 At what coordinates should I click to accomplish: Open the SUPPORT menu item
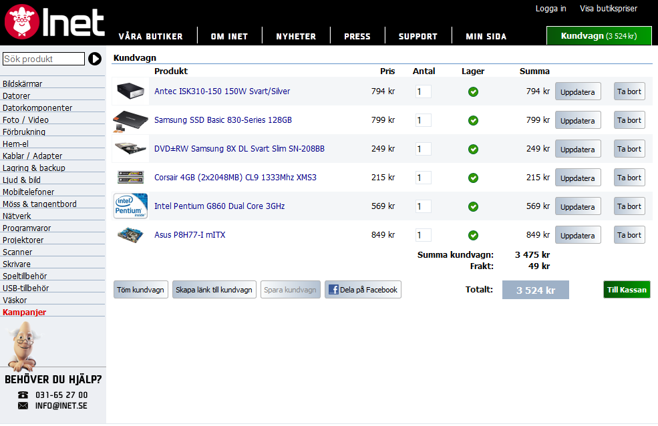point(418,37)
